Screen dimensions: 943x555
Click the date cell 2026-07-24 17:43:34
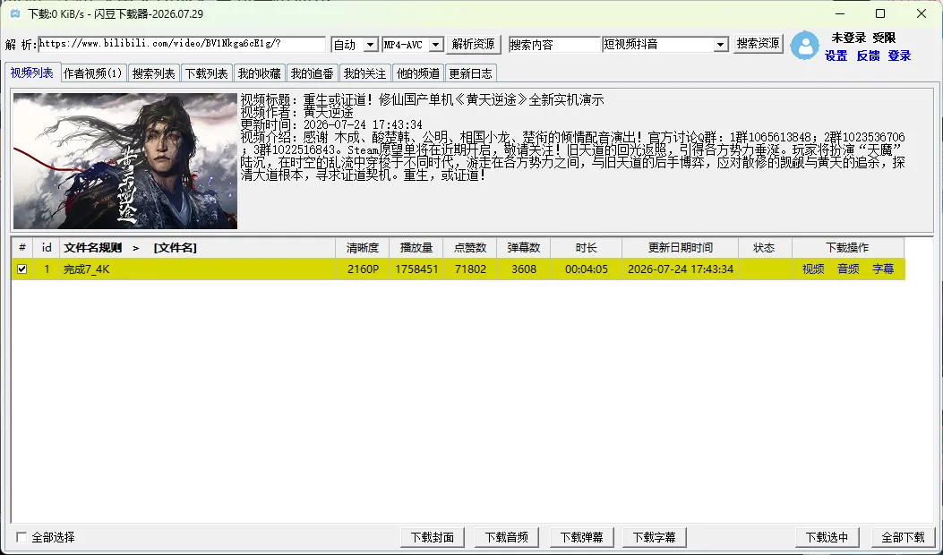[x=681, y=269]
